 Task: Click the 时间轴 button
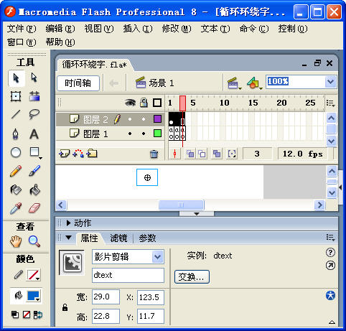pos(78,83)
